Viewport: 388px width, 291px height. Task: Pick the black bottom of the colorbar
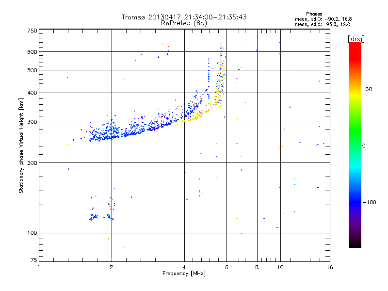[355, 245]
